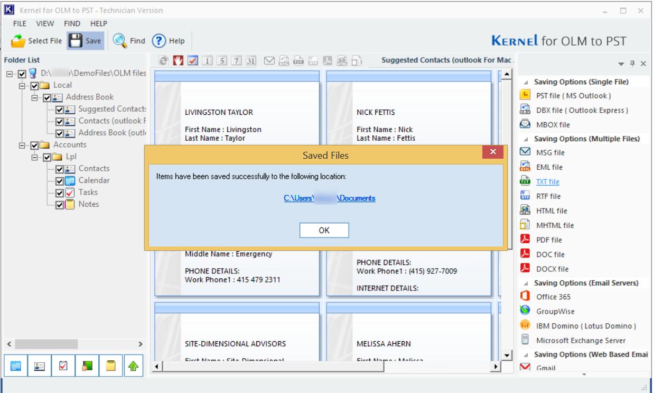Click the PDF icon in preview toolbar
Screen dimensions: 653x393
pos(328,61)
